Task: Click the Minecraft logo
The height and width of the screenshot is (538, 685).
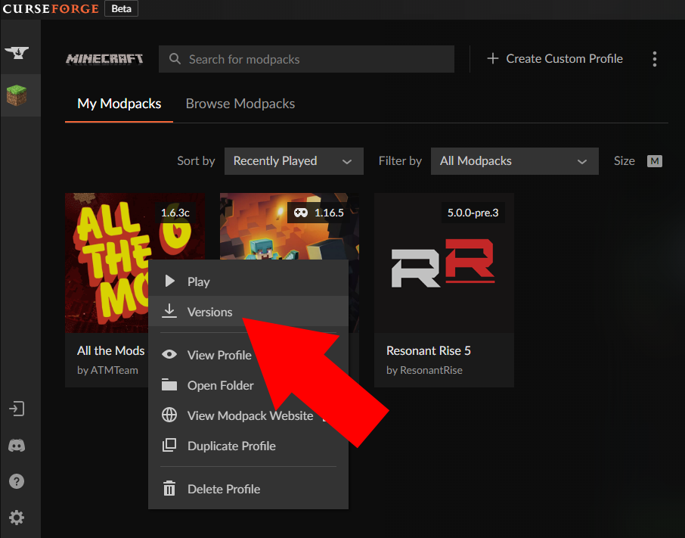Action: point(104,59)
